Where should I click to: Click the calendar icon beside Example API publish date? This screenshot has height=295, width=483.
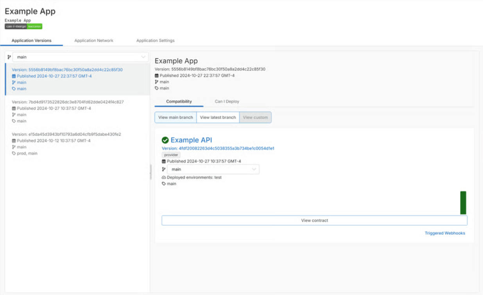[164, 161]
